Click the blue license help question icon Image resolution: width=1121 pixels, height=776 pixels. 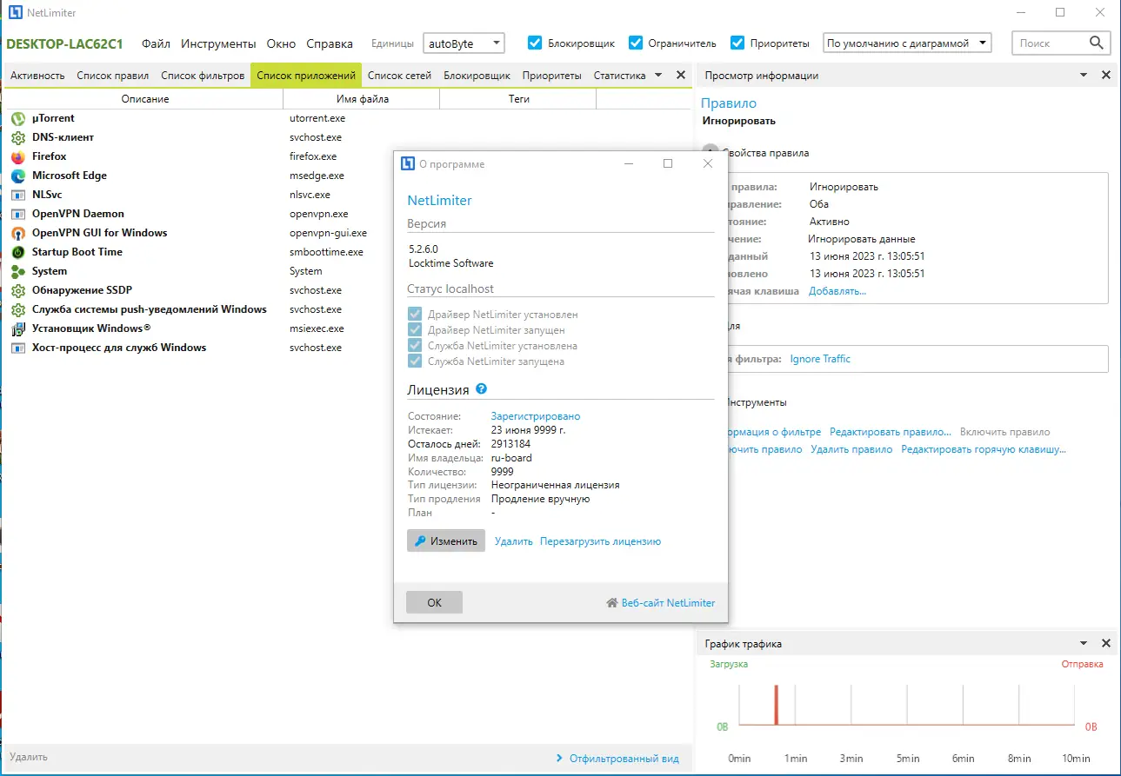[482, 389]
